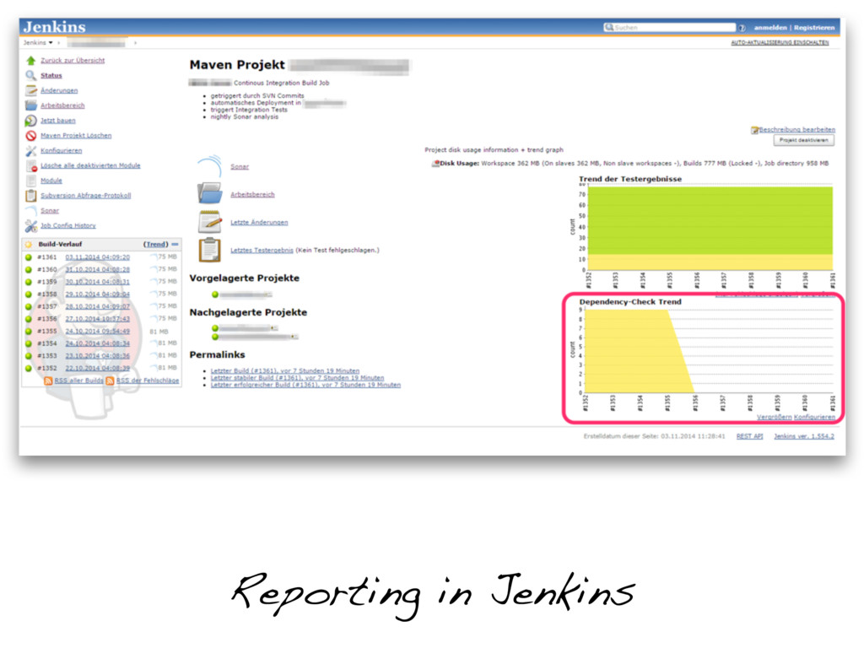Open the Letzter erfolgreicher Build permalink
The width and height of the screenshot is (864, 648).
[305, 385]
